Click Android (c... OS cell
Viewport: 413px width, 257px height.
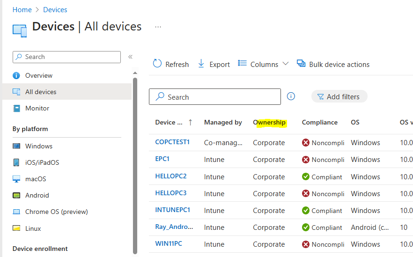[370, 227]
